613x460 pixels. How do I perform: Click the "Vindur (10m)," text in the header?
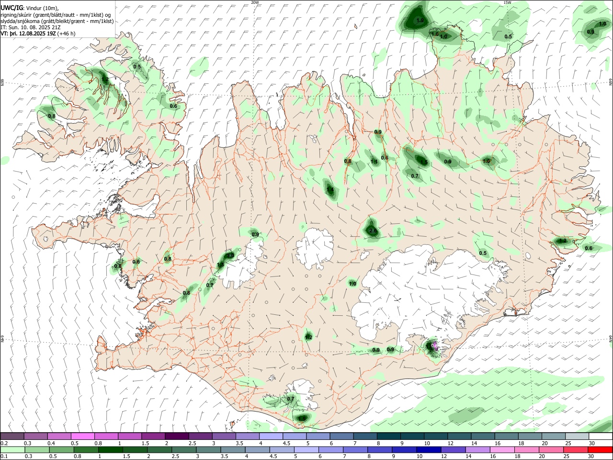point(42,9)
